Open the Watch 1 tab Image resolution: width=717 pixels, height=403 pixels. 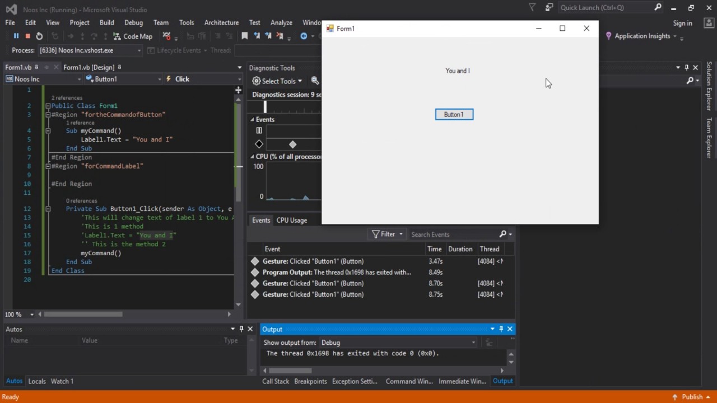[x=62, y=381]
